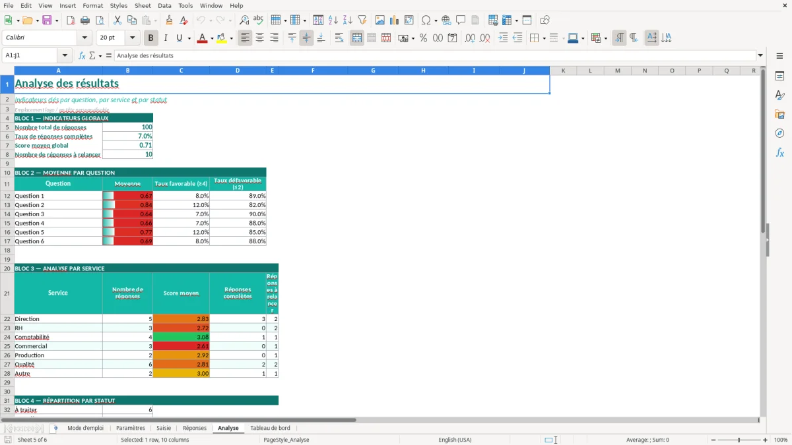Insert hyperlink icon
Screen dimensions: 792x445
[x=446, y=20]
